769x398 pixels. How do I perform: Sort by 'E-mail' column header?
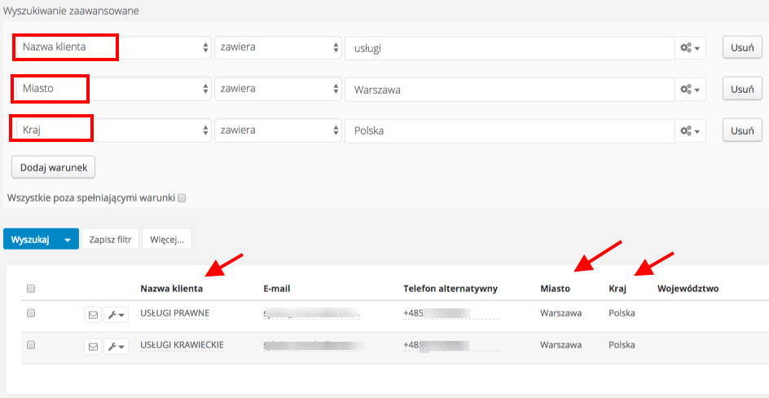click(277, 289)
